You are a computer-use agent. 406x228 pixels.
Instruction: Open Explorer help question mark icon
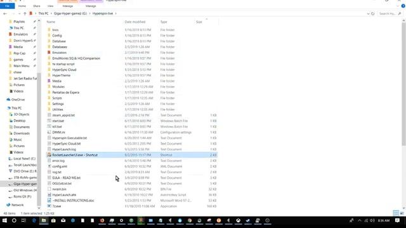(x=403, y=6)
